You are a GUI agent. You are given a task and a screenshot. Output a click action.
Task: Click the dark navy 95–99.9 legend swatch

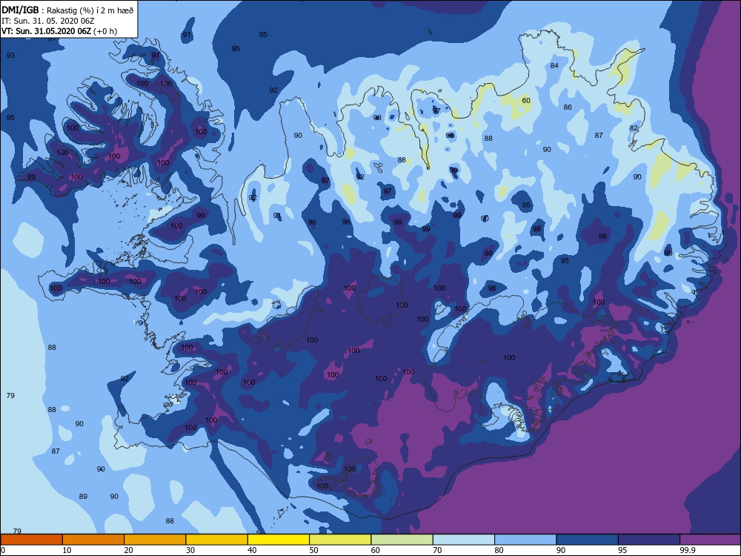coord(649,540)
